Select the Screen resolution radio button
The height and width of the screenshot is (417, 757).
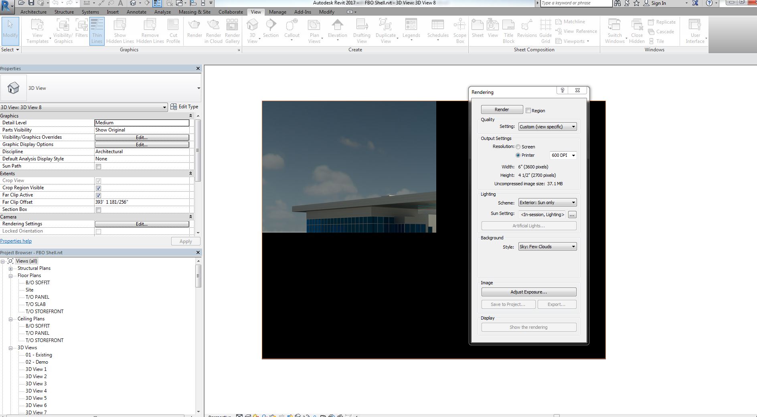(518, 147)
